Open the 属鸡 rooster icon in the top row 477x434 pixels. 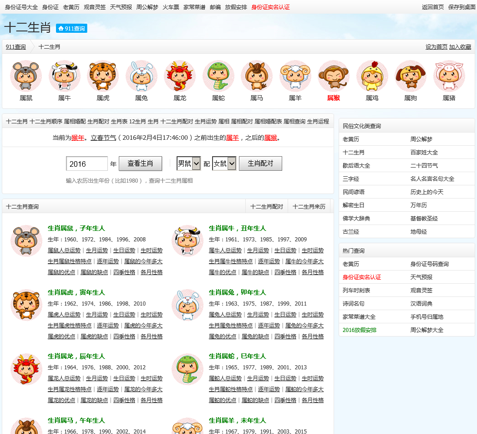pyautogui.click(x=372, y=76)
